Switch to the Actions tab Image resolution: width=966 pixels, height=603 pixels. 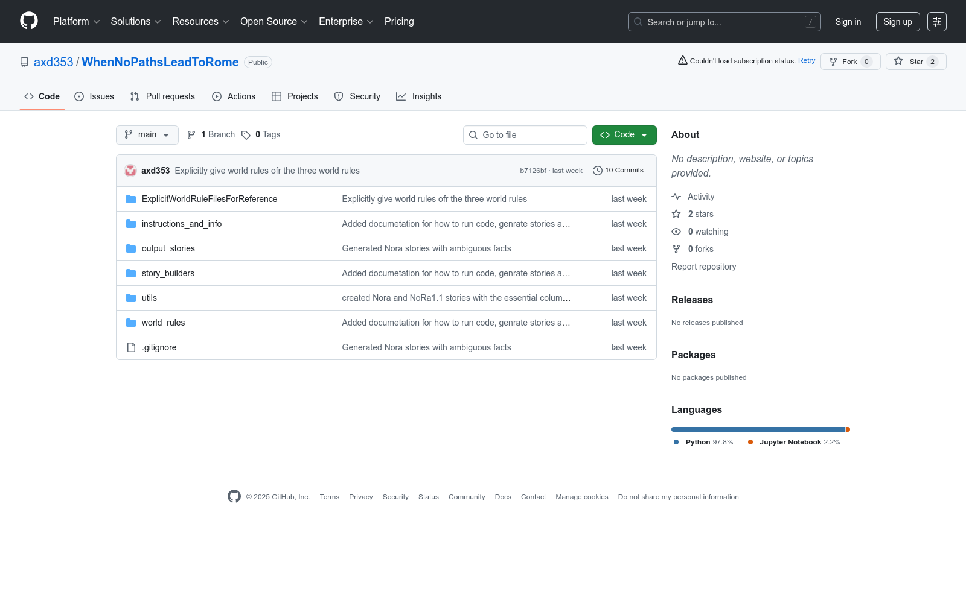(234, 96)
